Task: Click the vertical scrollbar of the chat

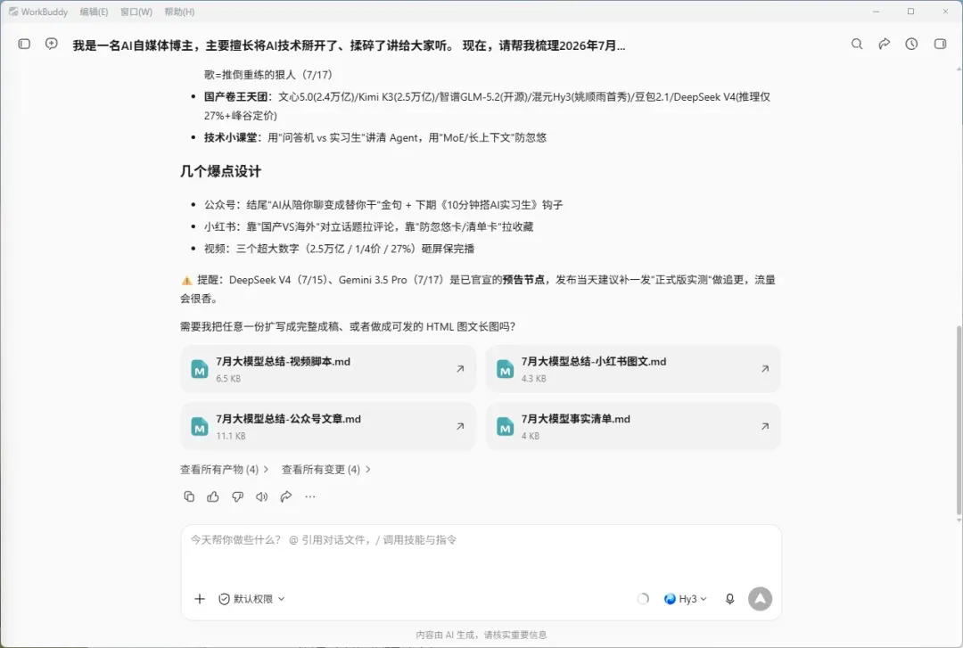Action: click(958, 421)
